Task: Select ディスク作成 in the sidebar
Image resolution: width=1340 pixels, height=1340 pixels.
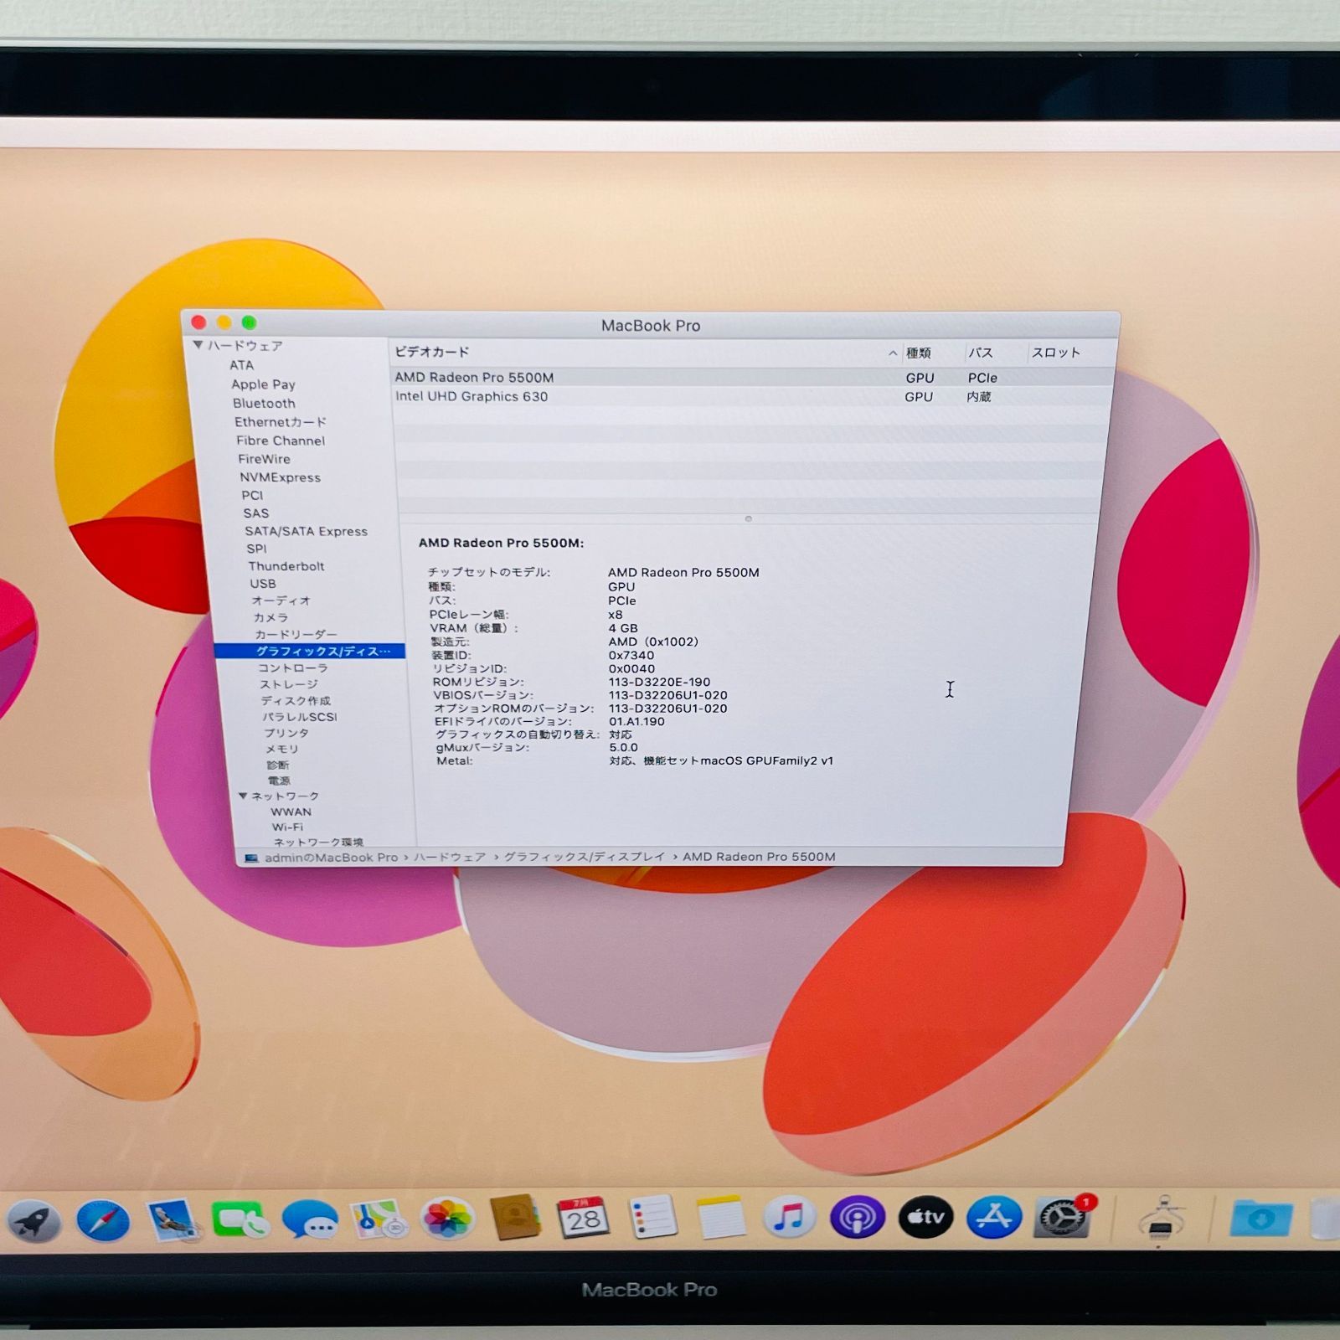Action: click(296, 700)
